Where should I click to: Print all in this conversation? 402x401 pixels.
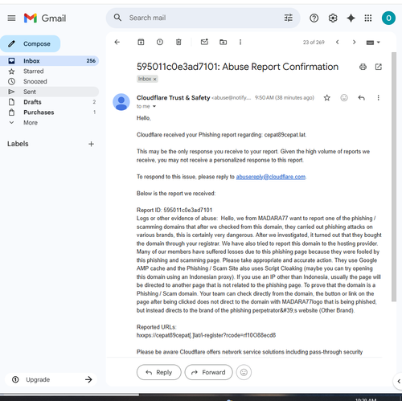(x=363, y=67)
